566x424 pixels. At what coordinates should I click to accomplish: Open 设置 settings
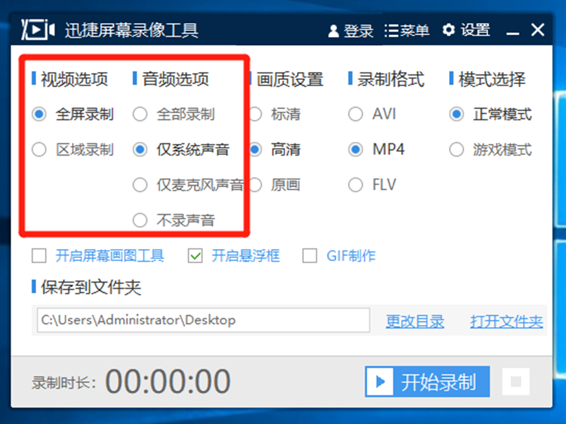(x=467, y=30)
